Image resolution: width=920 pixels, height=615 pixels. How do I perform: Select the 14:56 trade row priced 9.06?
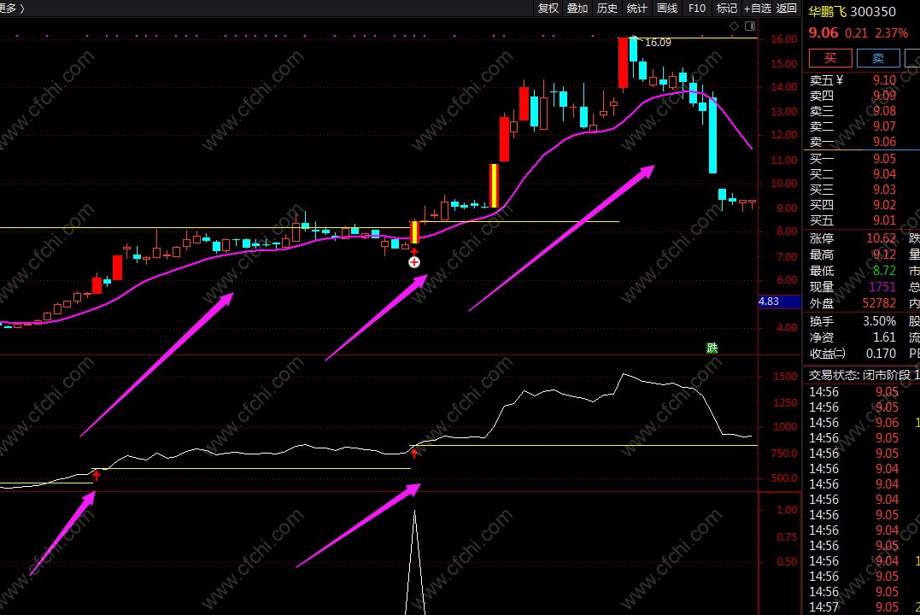pyautogui.click(x=861, y=423)
